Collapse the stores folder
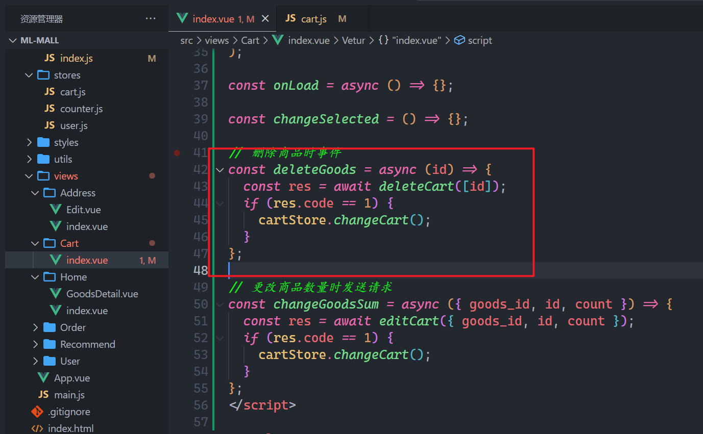 pos(29,75)
